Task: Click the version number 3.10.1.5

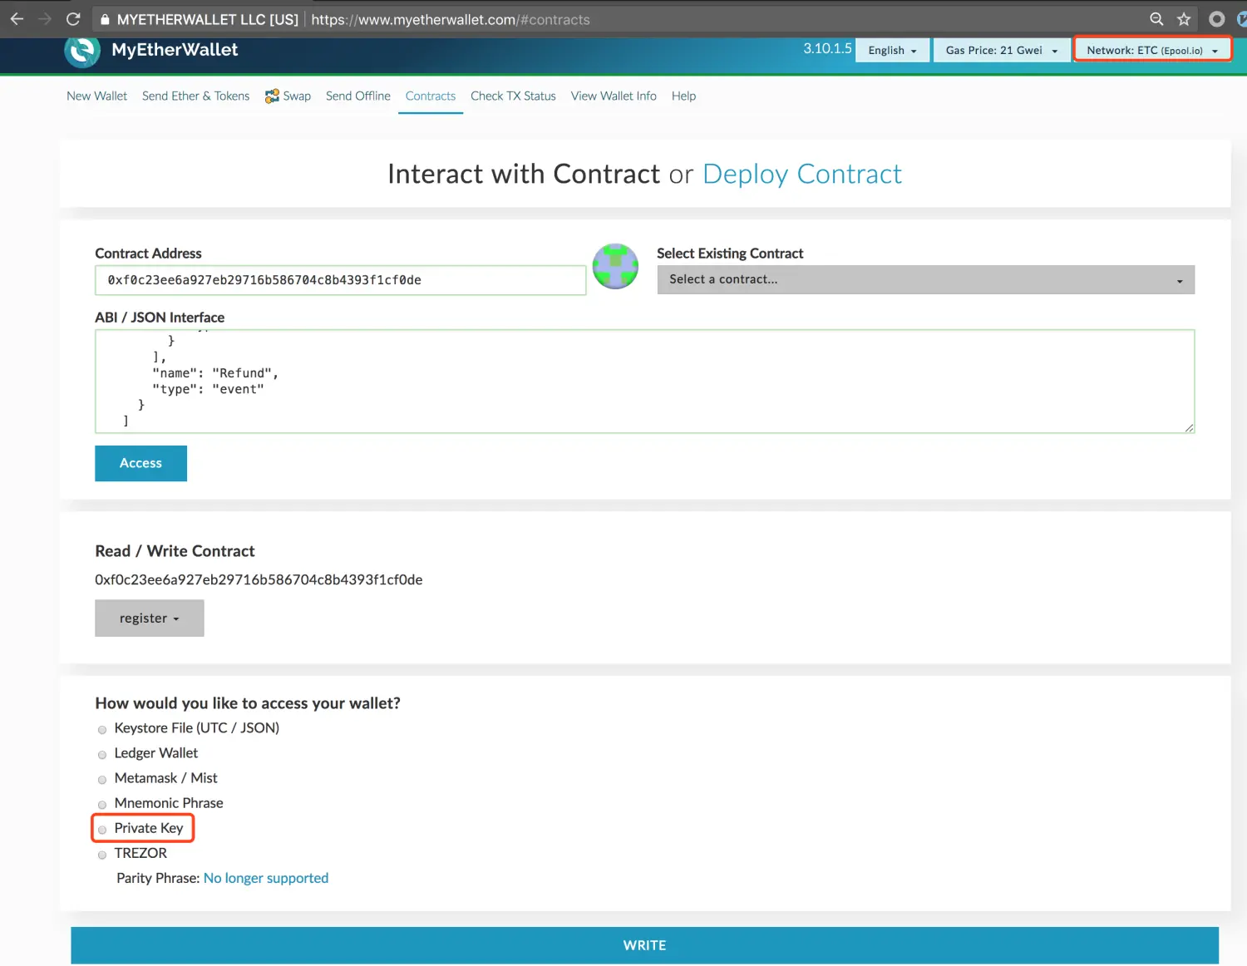Action: click(827, 48)
